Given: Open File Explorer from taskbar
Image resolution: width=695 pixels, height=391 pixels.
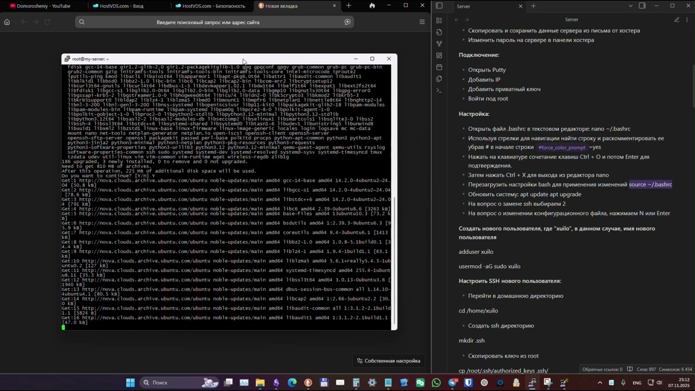Looking at the screenshot, I should 260,383.
